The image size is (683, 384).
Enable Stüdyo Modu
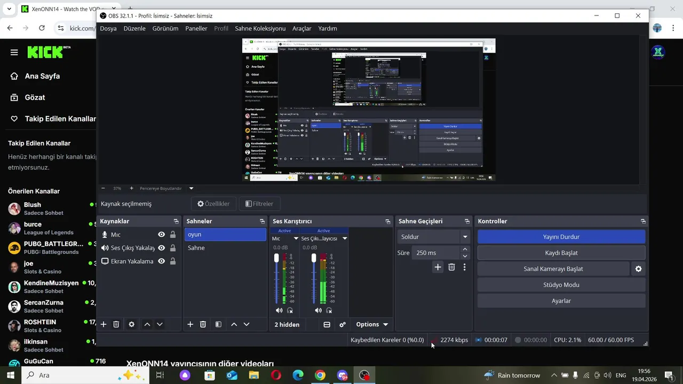coord(561,285)
